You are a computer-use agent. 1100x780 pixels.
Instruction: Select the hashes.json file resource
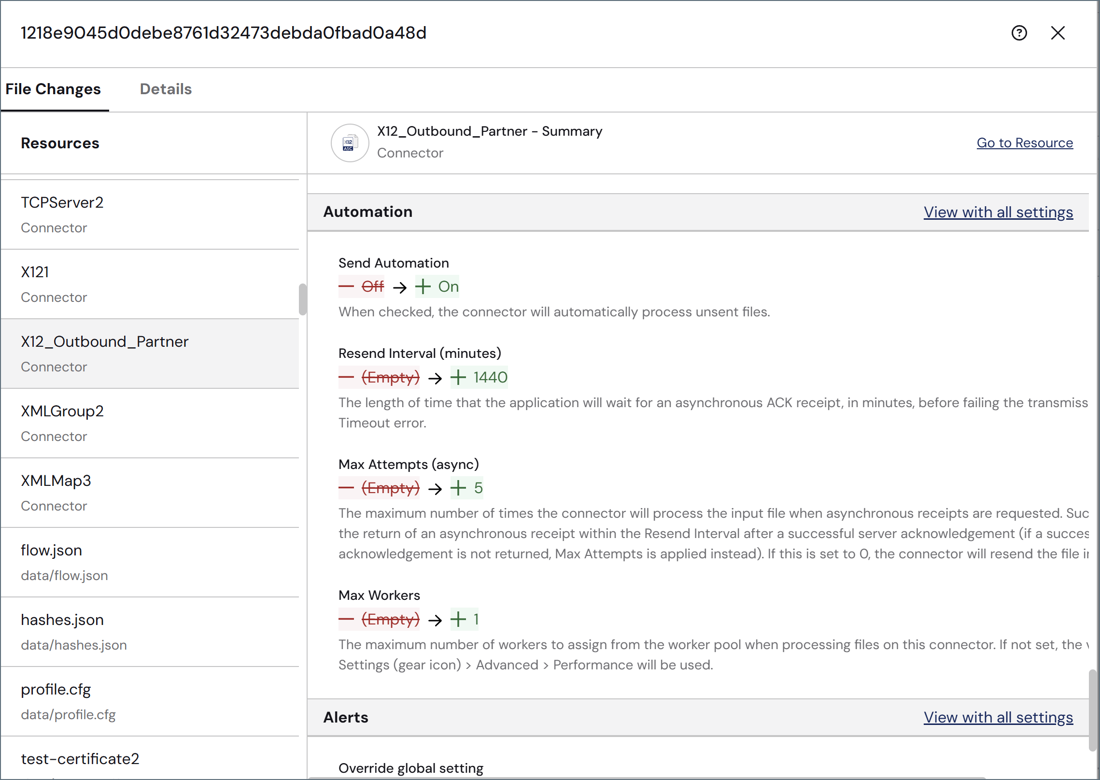pyautogui.click(x=150, y=632)
